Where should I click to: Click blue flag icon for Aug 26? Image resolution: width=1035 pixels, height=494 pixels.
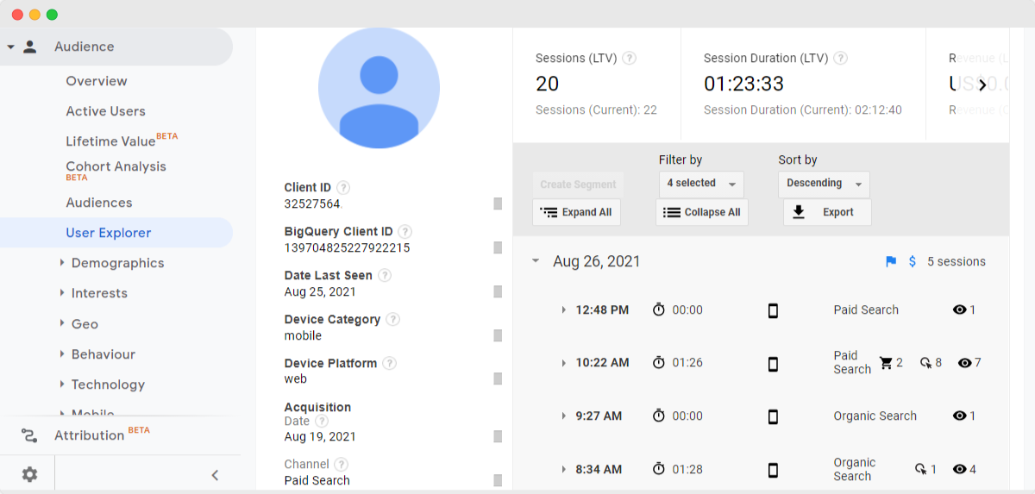[x=891, y=261]
